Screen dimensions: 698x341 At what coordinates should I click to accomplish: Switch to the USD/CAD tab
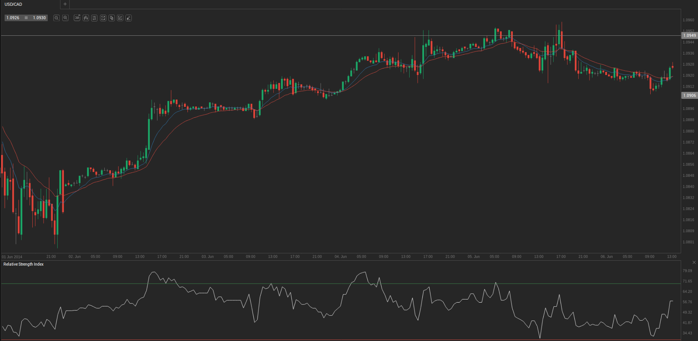click(x=13, y=4)
